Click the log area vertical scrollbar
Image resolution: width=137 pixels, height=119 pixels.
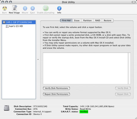[x=129, y=68]
